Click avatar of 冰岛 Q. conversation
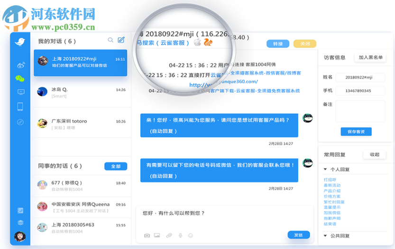Screen dimensions: 395x249 pos(42,92)
